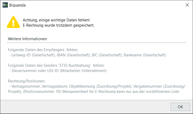This screenshot has width=193, height=114.
Task: Click the 'E-Rechnung wurde trotzdem gespeichert' line
Action: point(58,25)
